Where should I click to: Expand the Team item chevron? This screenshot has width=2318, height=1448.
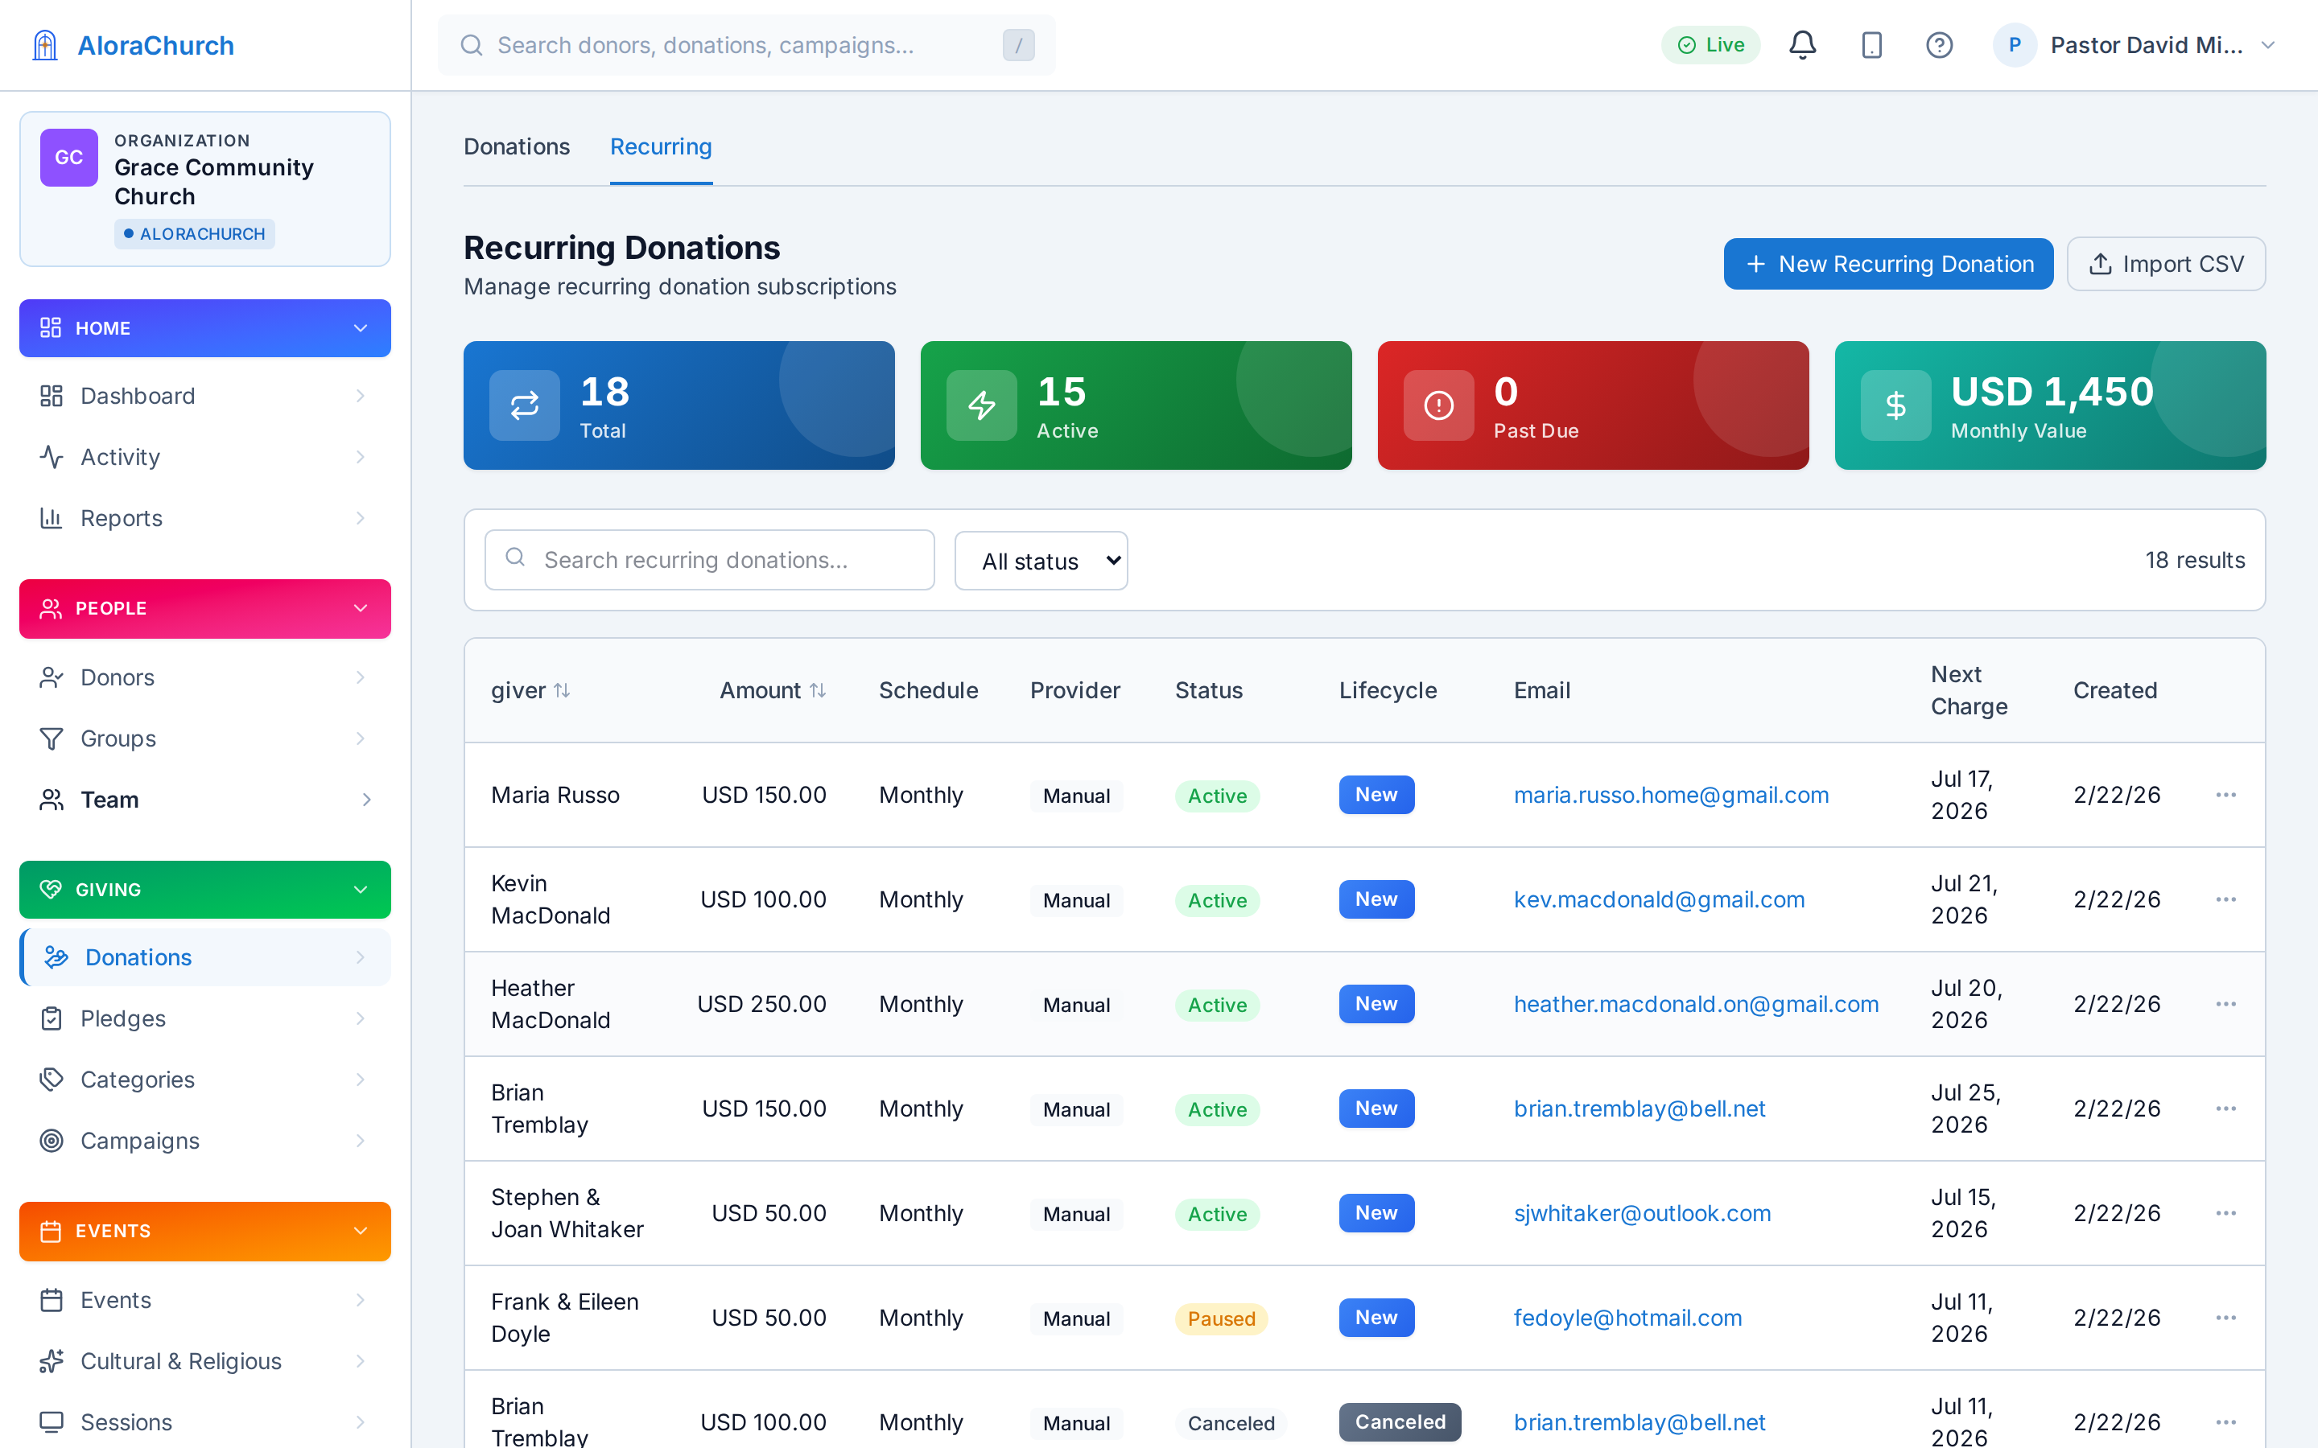367,800
